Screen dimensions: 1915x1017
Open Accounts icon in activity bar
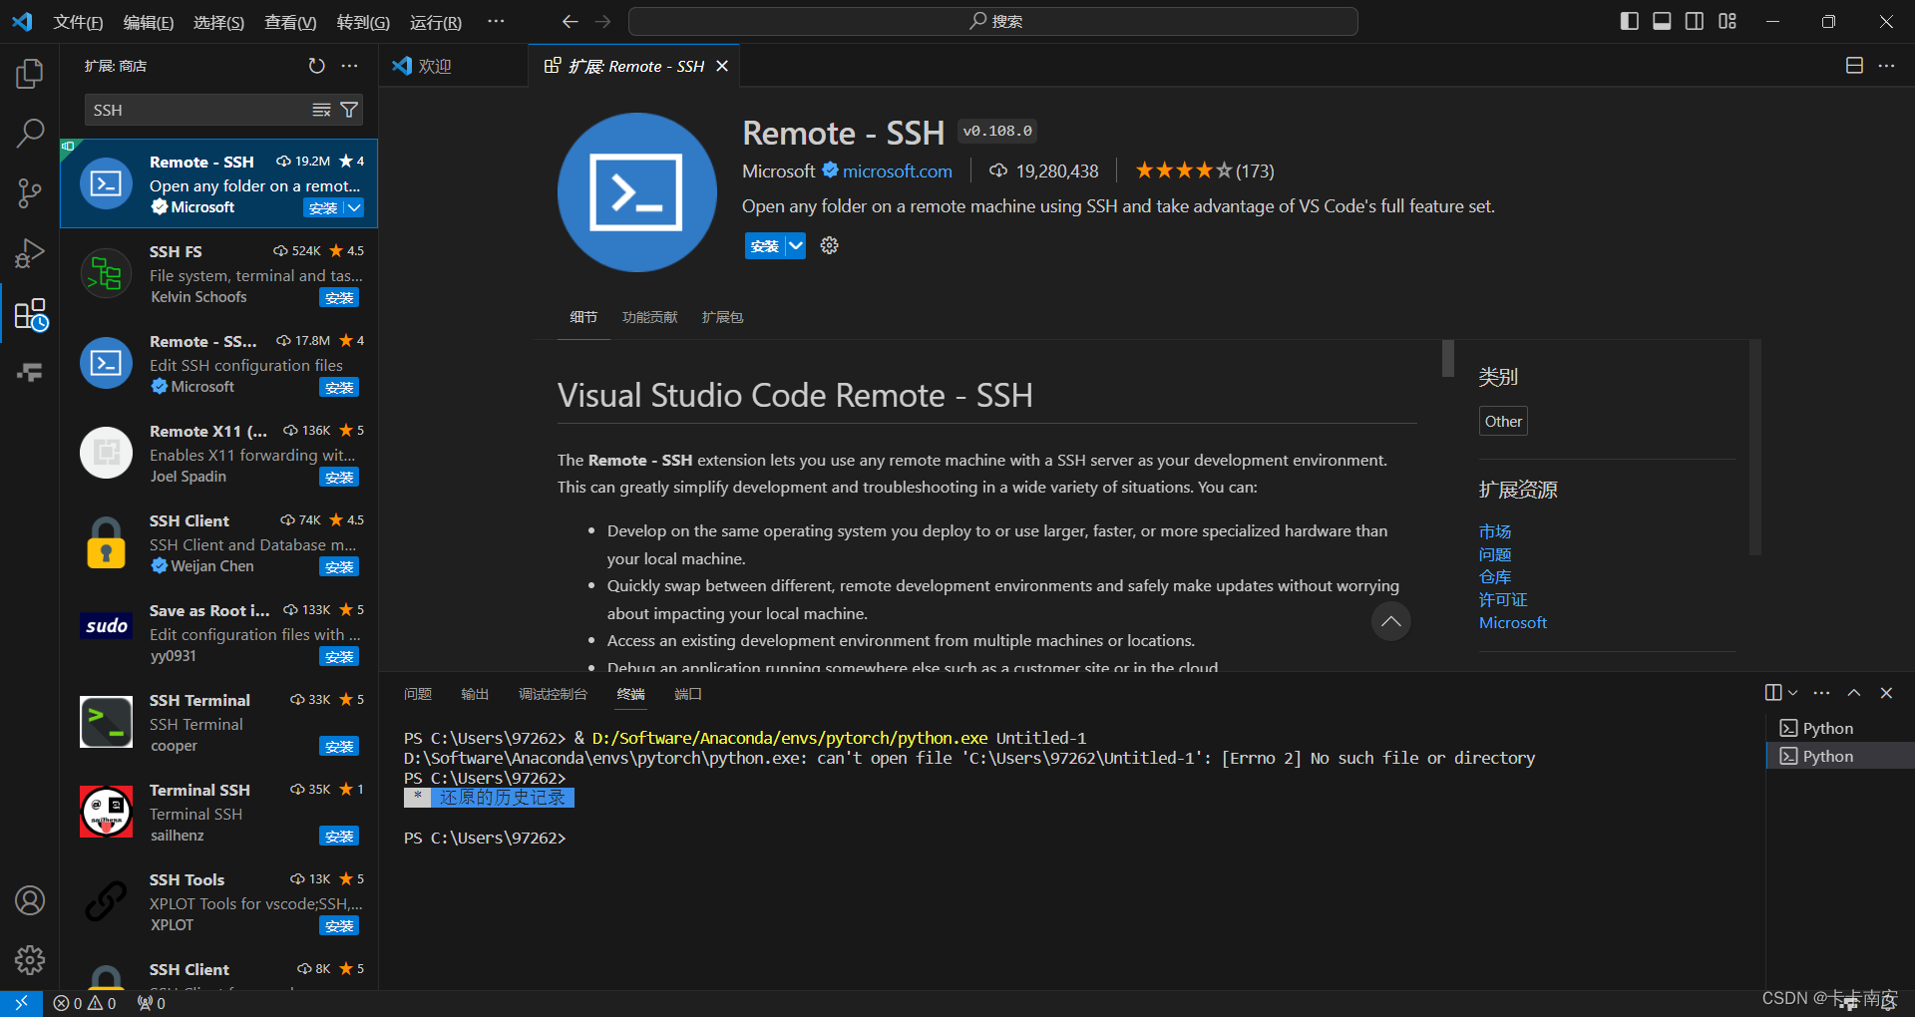[x=30, y=900]
